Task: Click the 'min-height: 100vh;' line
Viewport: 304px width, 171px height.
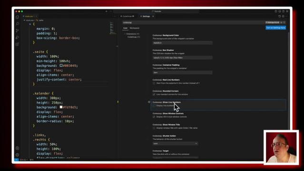Action: coord(53,61)
